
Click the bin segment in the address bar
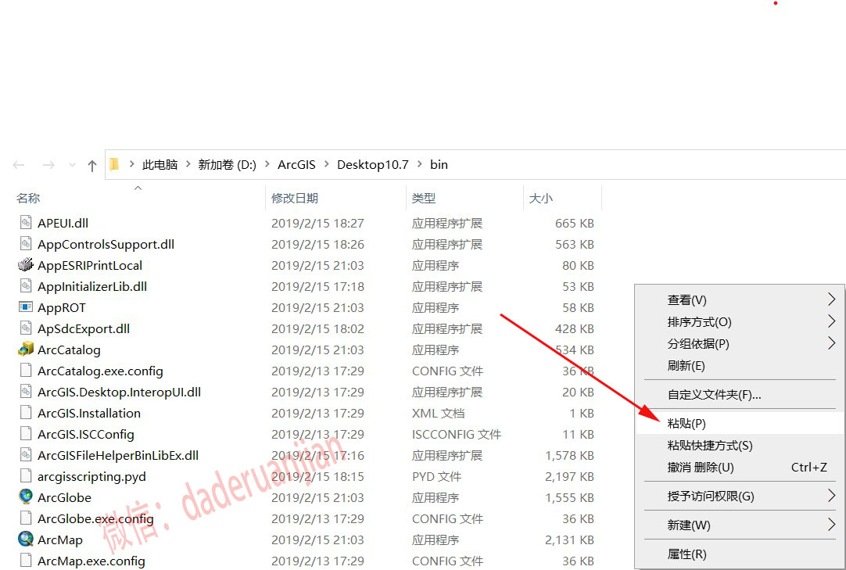(439, 165)
